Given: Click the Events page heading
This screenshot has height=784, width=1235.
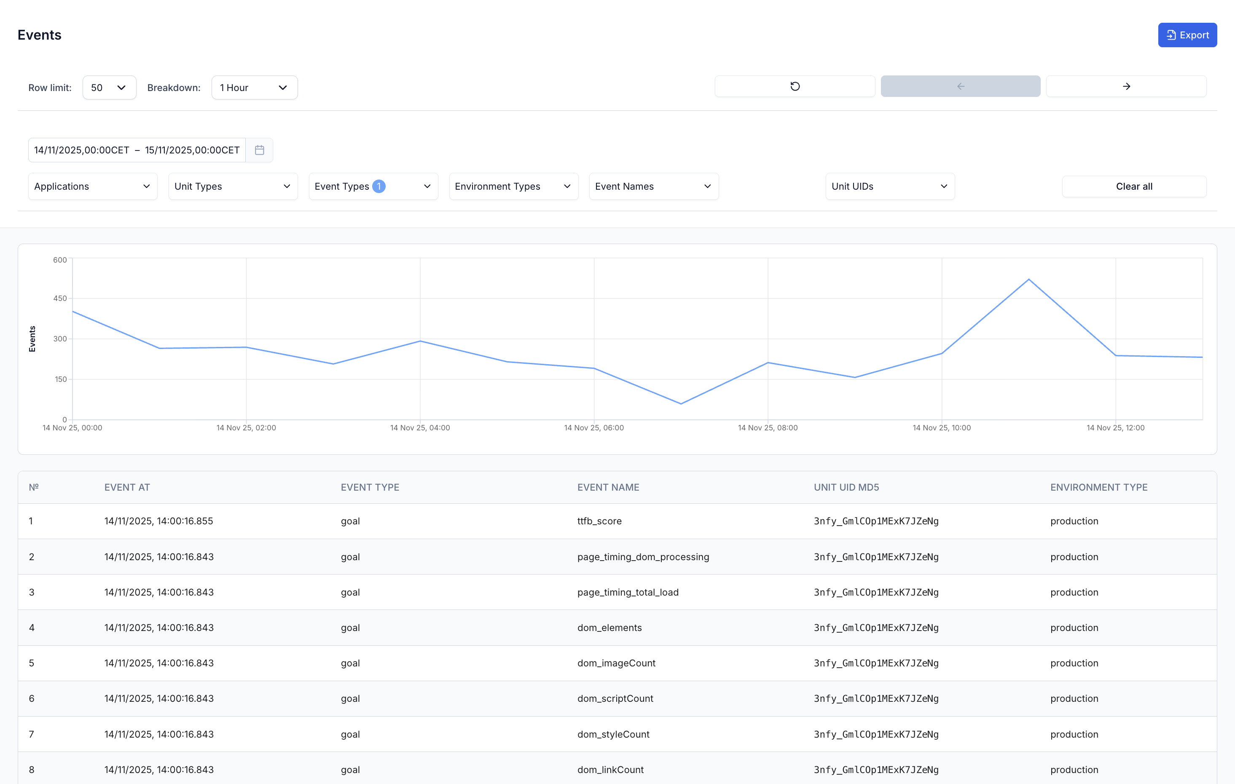Looking at the screenshot, I should point(40,35).
